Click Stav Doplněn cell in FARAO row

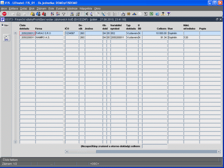176,33
